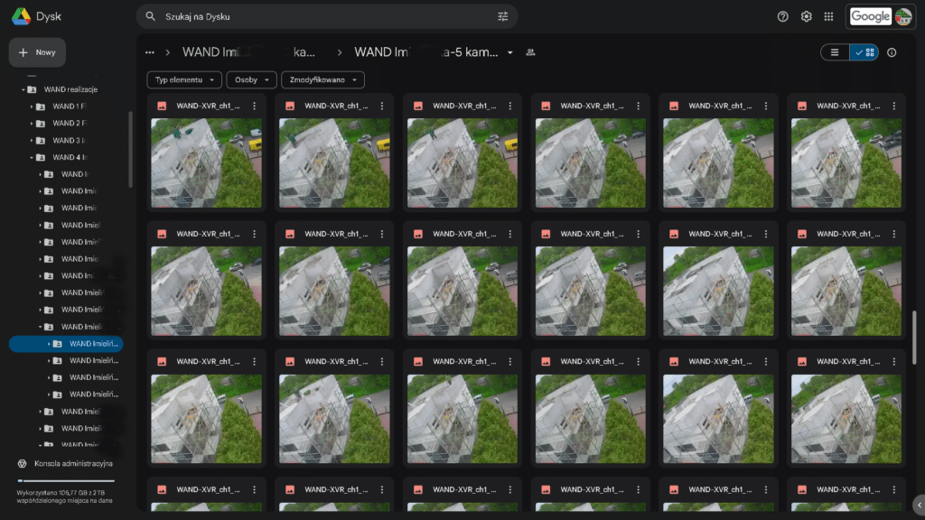Select the highlighted WAND Imieliń... folder

(x=66, y=344)
